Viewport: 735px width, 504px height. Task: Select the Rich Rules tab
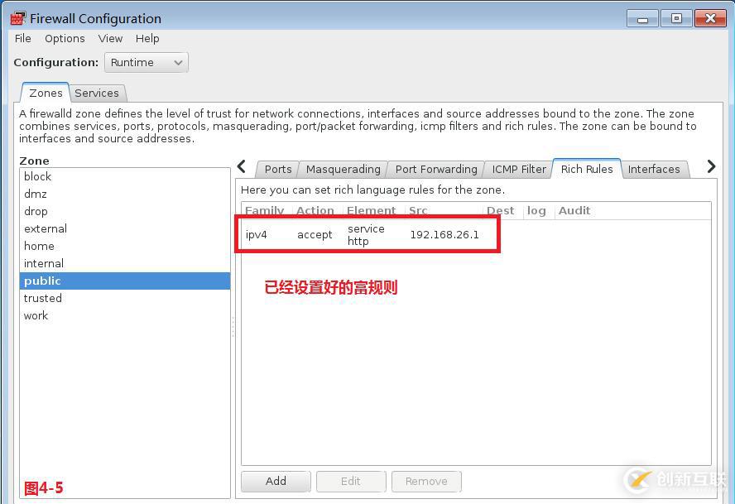click(587, 169)
